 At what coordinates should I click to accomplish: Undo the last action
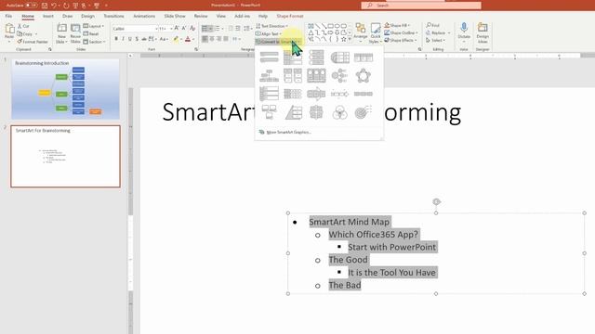point(54,6)
